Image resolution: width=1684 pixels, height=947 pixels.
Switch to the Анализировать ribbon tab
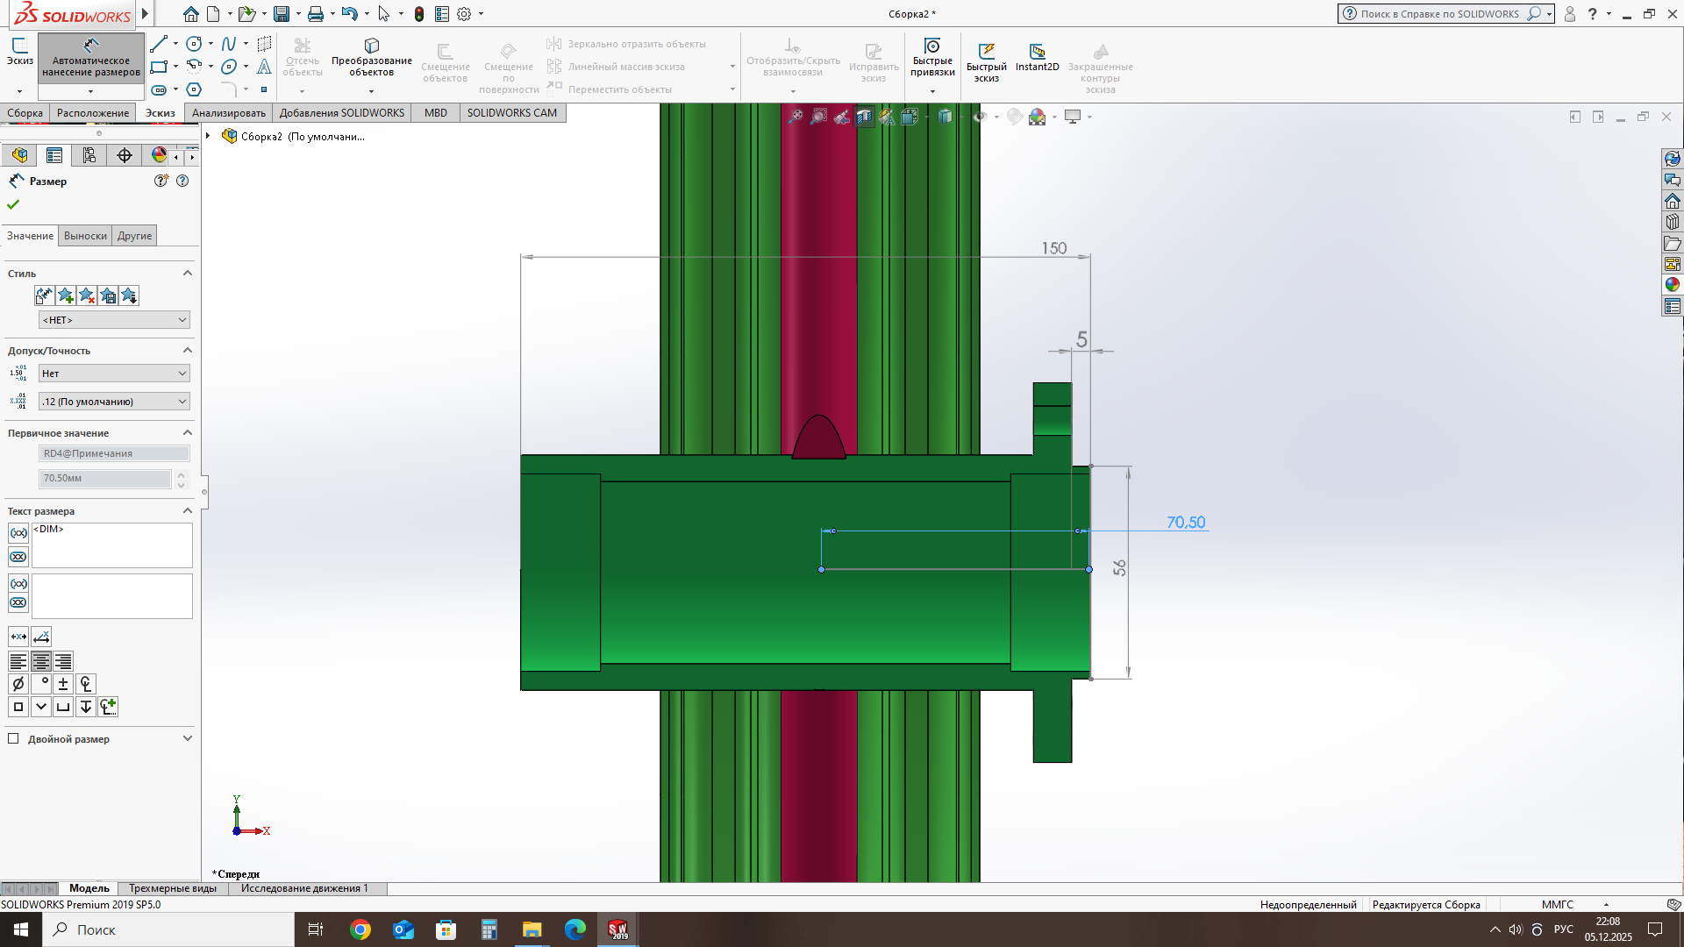[228, 113]
